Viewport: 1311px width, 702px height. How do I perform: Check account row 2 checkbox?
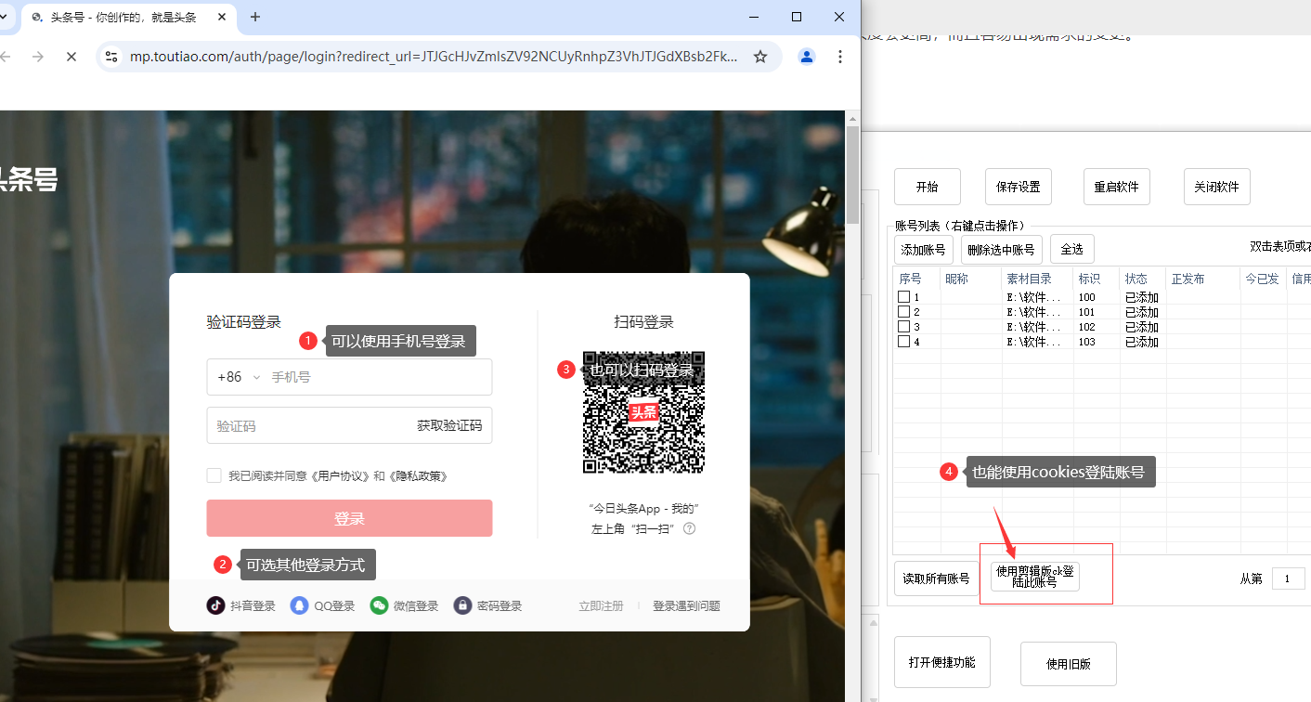pos(903,312)
